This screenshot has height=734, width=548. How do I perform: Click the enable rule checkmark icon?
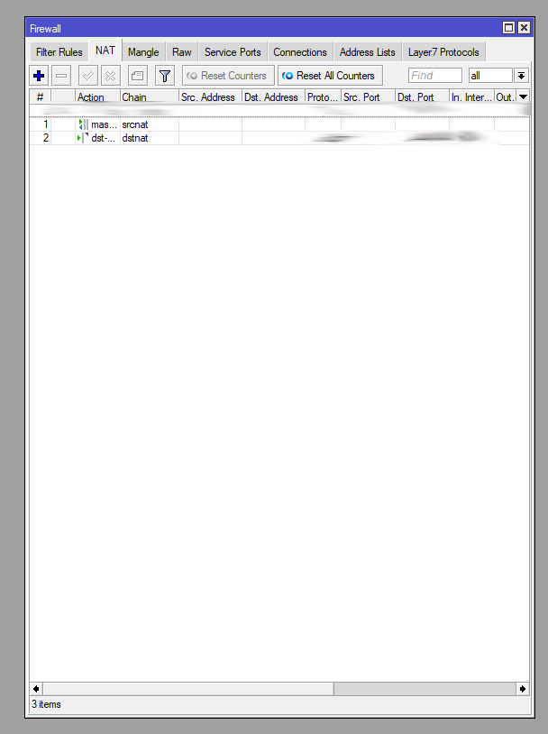(88, 76)
